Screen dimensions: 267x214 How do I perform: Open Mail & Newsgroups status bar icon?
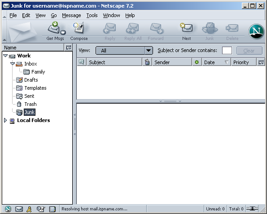19,209
